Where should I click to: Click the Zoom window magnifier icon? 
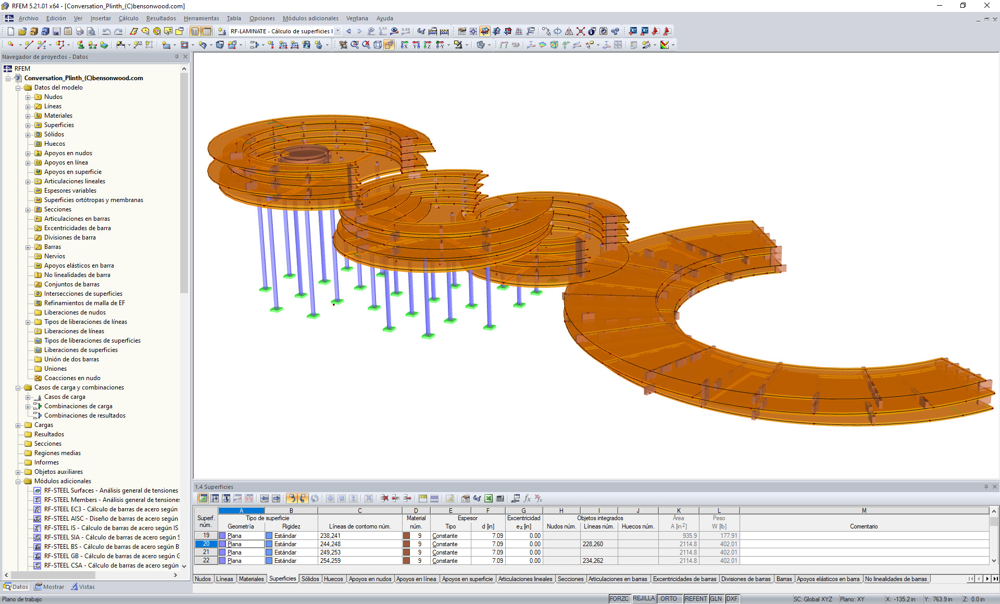(355, 45)
